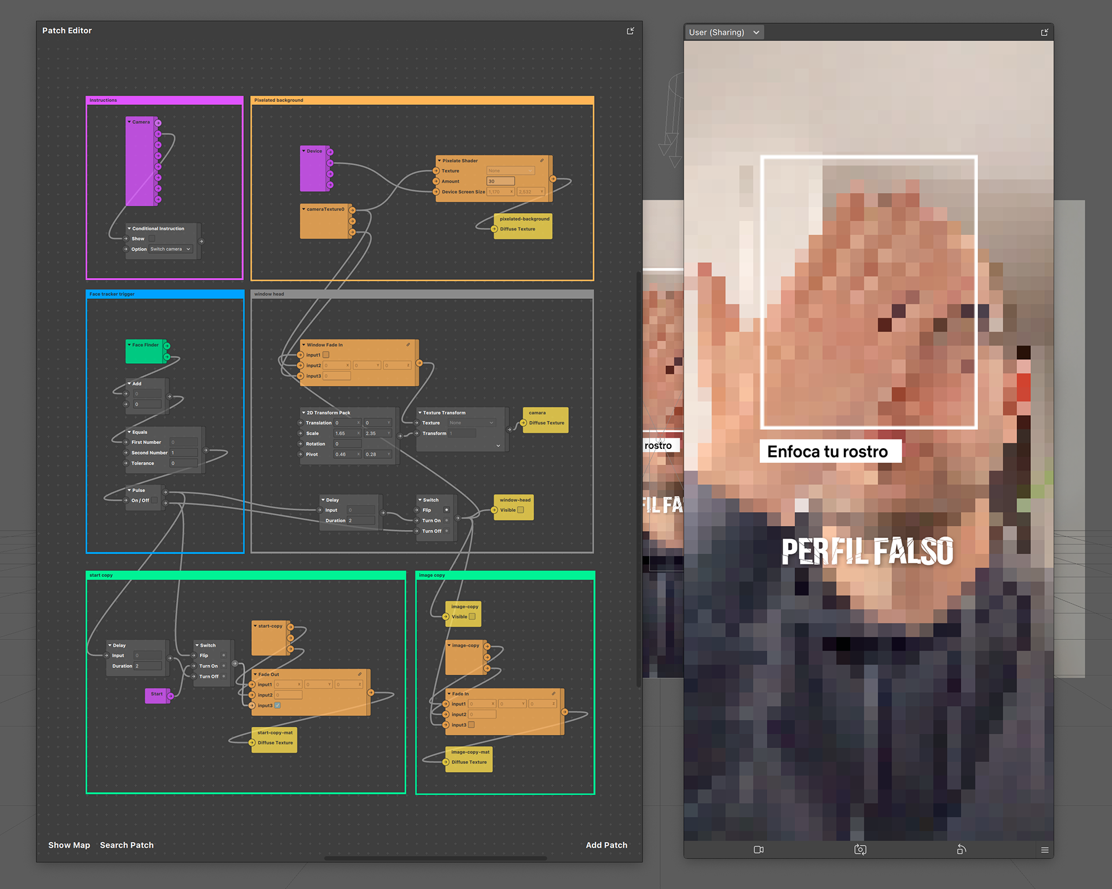Image resolution: width=1112 pixels, height=889 pixels.
Task: Click the video camera icon in simulator
Action: [758, 850]
